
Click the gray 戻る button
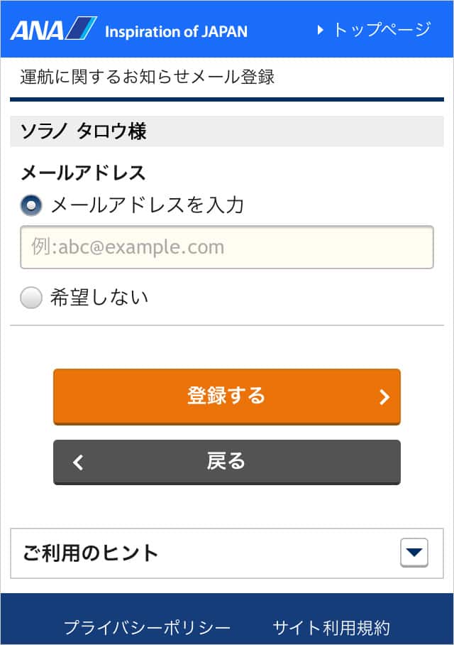[227, 462]
